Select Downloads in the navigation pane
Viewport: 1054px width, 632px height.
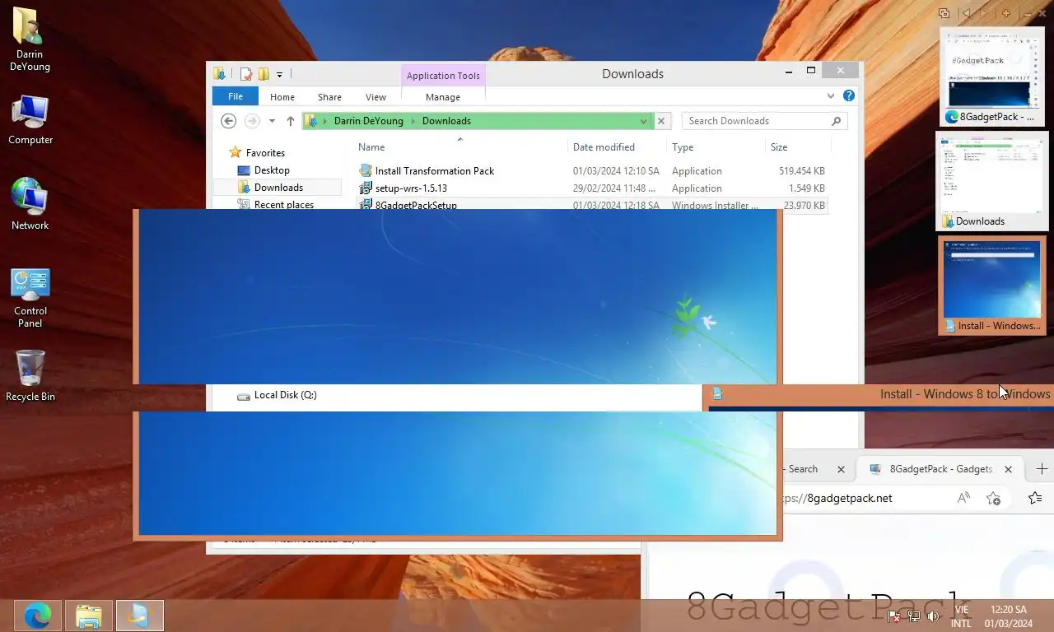(x=278, y=188)
